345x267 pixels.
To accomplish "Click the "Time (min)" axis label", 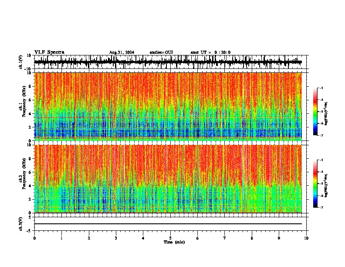I will [x=174, y=242].
